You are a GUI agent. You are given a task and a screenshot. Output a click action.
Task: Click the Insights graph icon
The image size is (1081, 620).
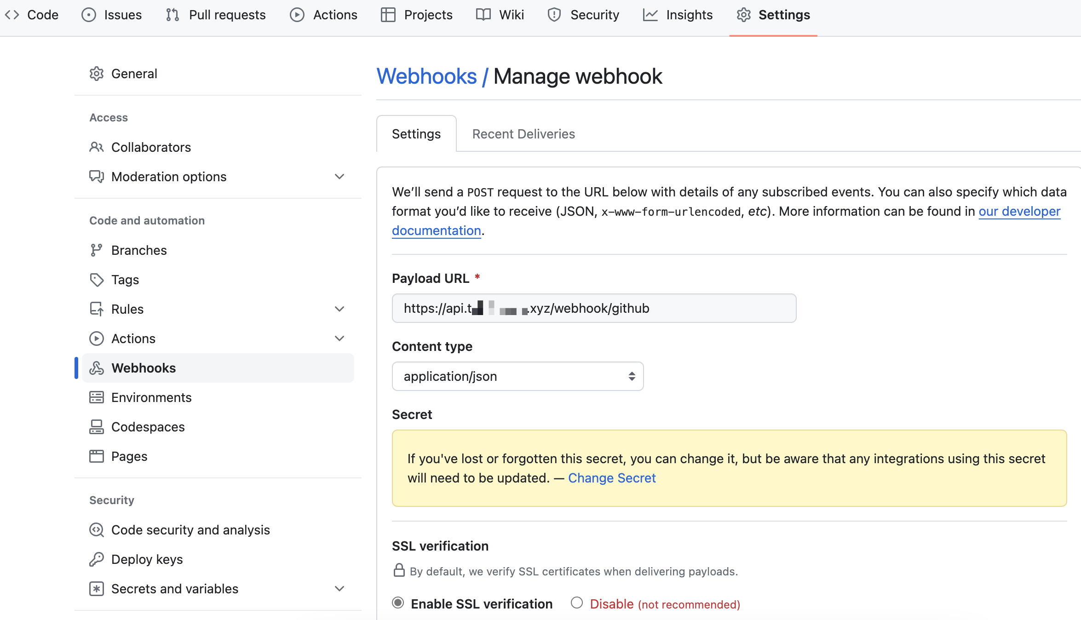(x=650, y=15)
